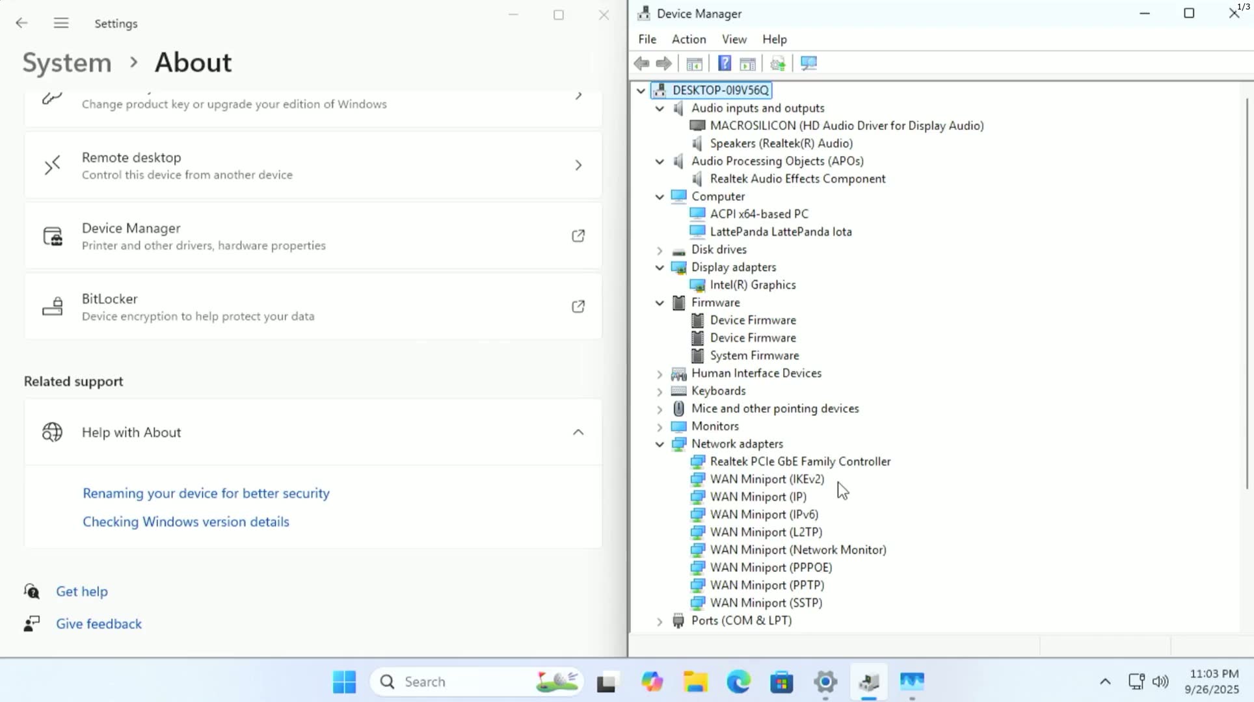The image size is (1254, 702).
Task: Click the blue Help question mark toolbar icon
Action: pyautogui.click(x=724, y=63)
